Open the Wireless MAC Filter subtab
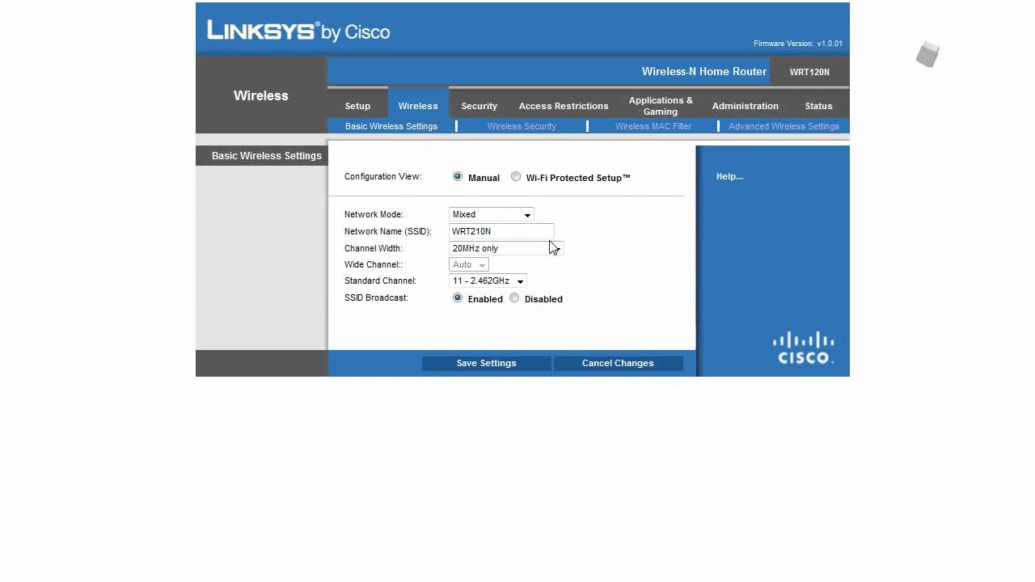 pyautogui.click(x=653, y=126)
